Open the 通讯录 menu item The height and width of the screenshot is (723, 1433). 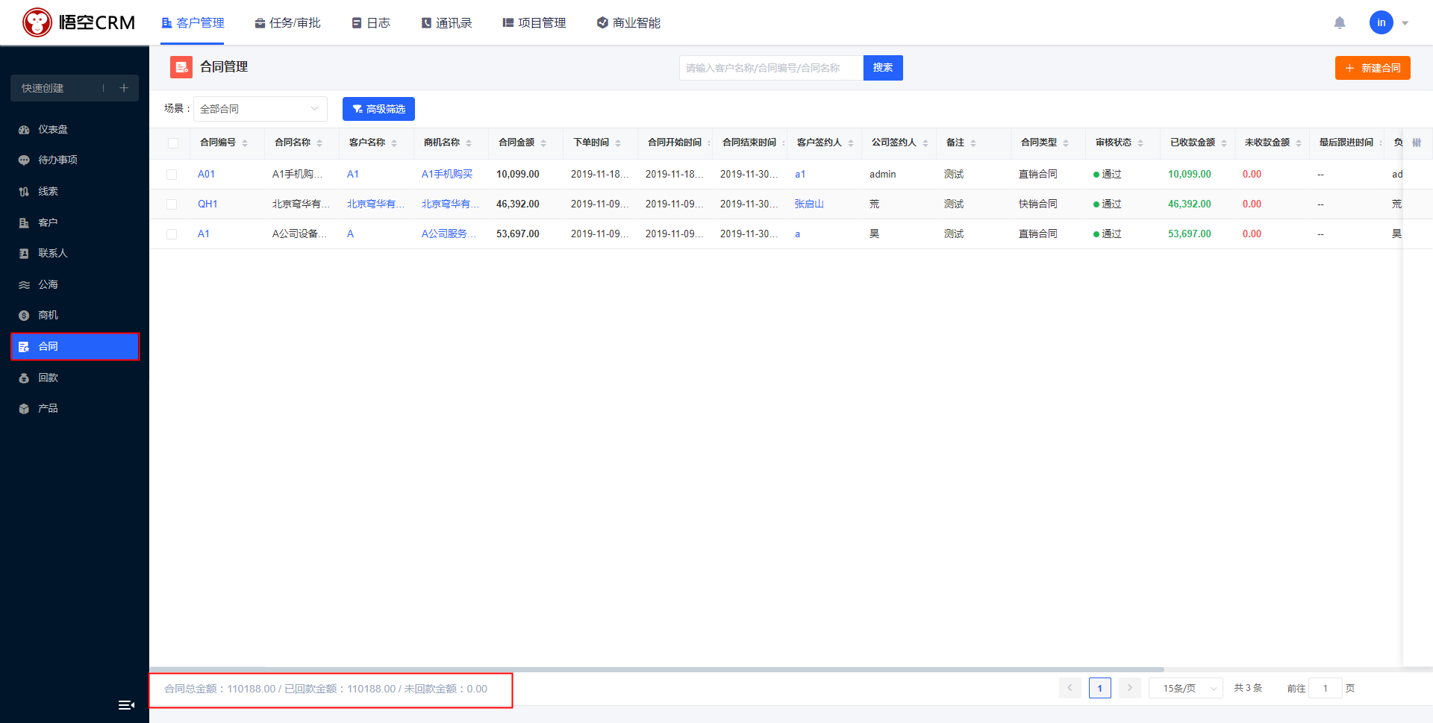[x=446, y=22]
